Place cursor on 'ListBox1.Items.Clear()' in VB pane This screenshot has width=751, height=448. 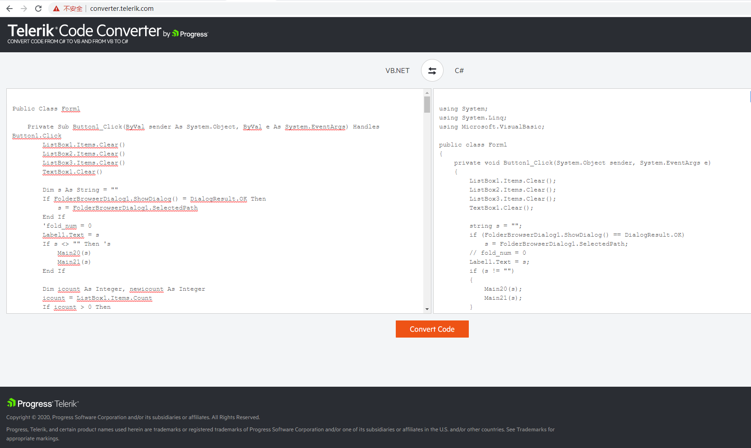[x=84, y=145]
